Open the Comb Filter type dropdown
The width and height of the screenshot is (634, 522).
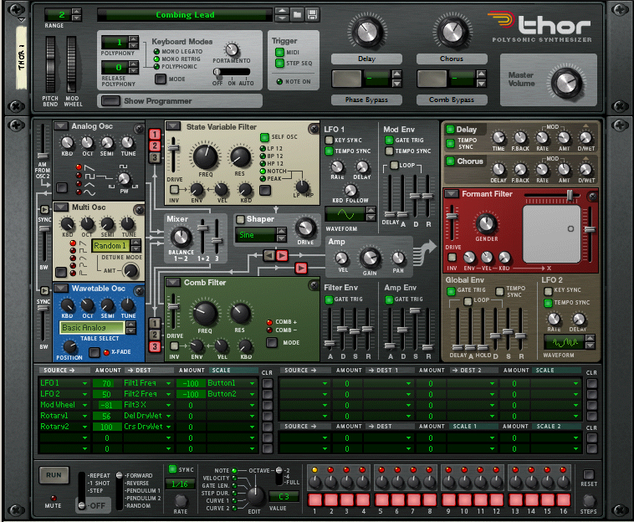pyautogui.click(x=173, y=282)
